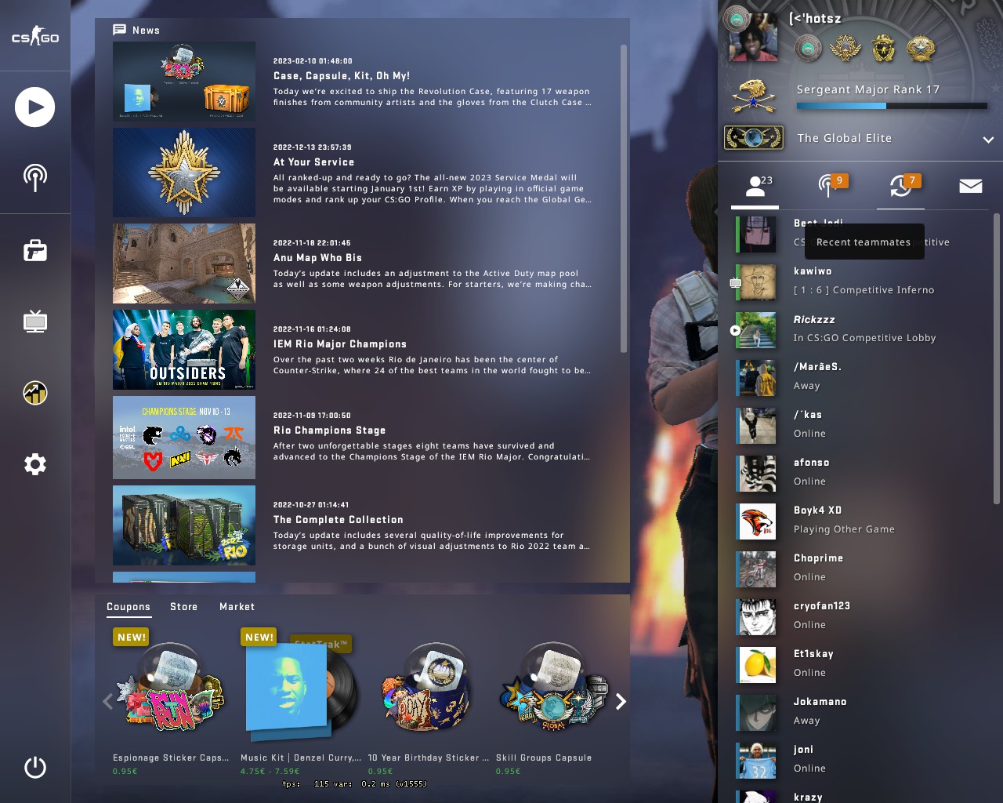
Task: Select friend Boyk4 XD in the list
Action: [862, 520]
